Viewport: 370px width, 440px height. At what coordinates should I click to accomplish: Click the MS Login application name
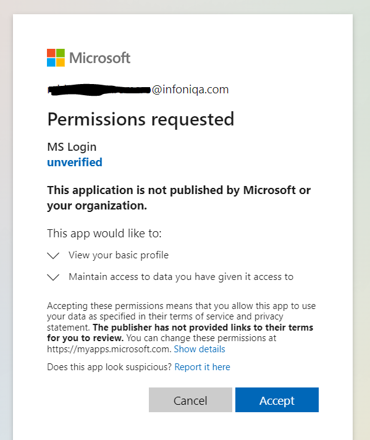[x=72, y=146]
